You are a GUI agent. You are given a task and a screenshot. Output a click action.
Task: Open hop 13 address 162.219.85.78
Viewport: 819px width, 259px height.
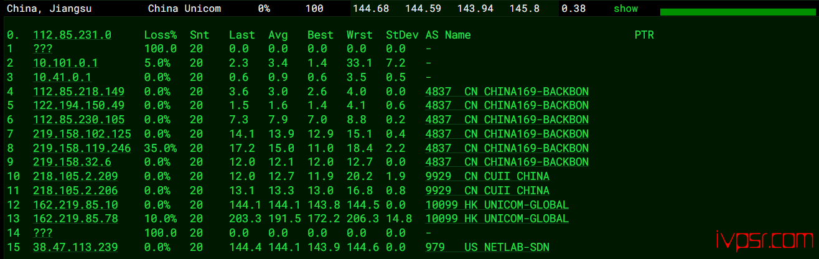(x=75, y=219)
